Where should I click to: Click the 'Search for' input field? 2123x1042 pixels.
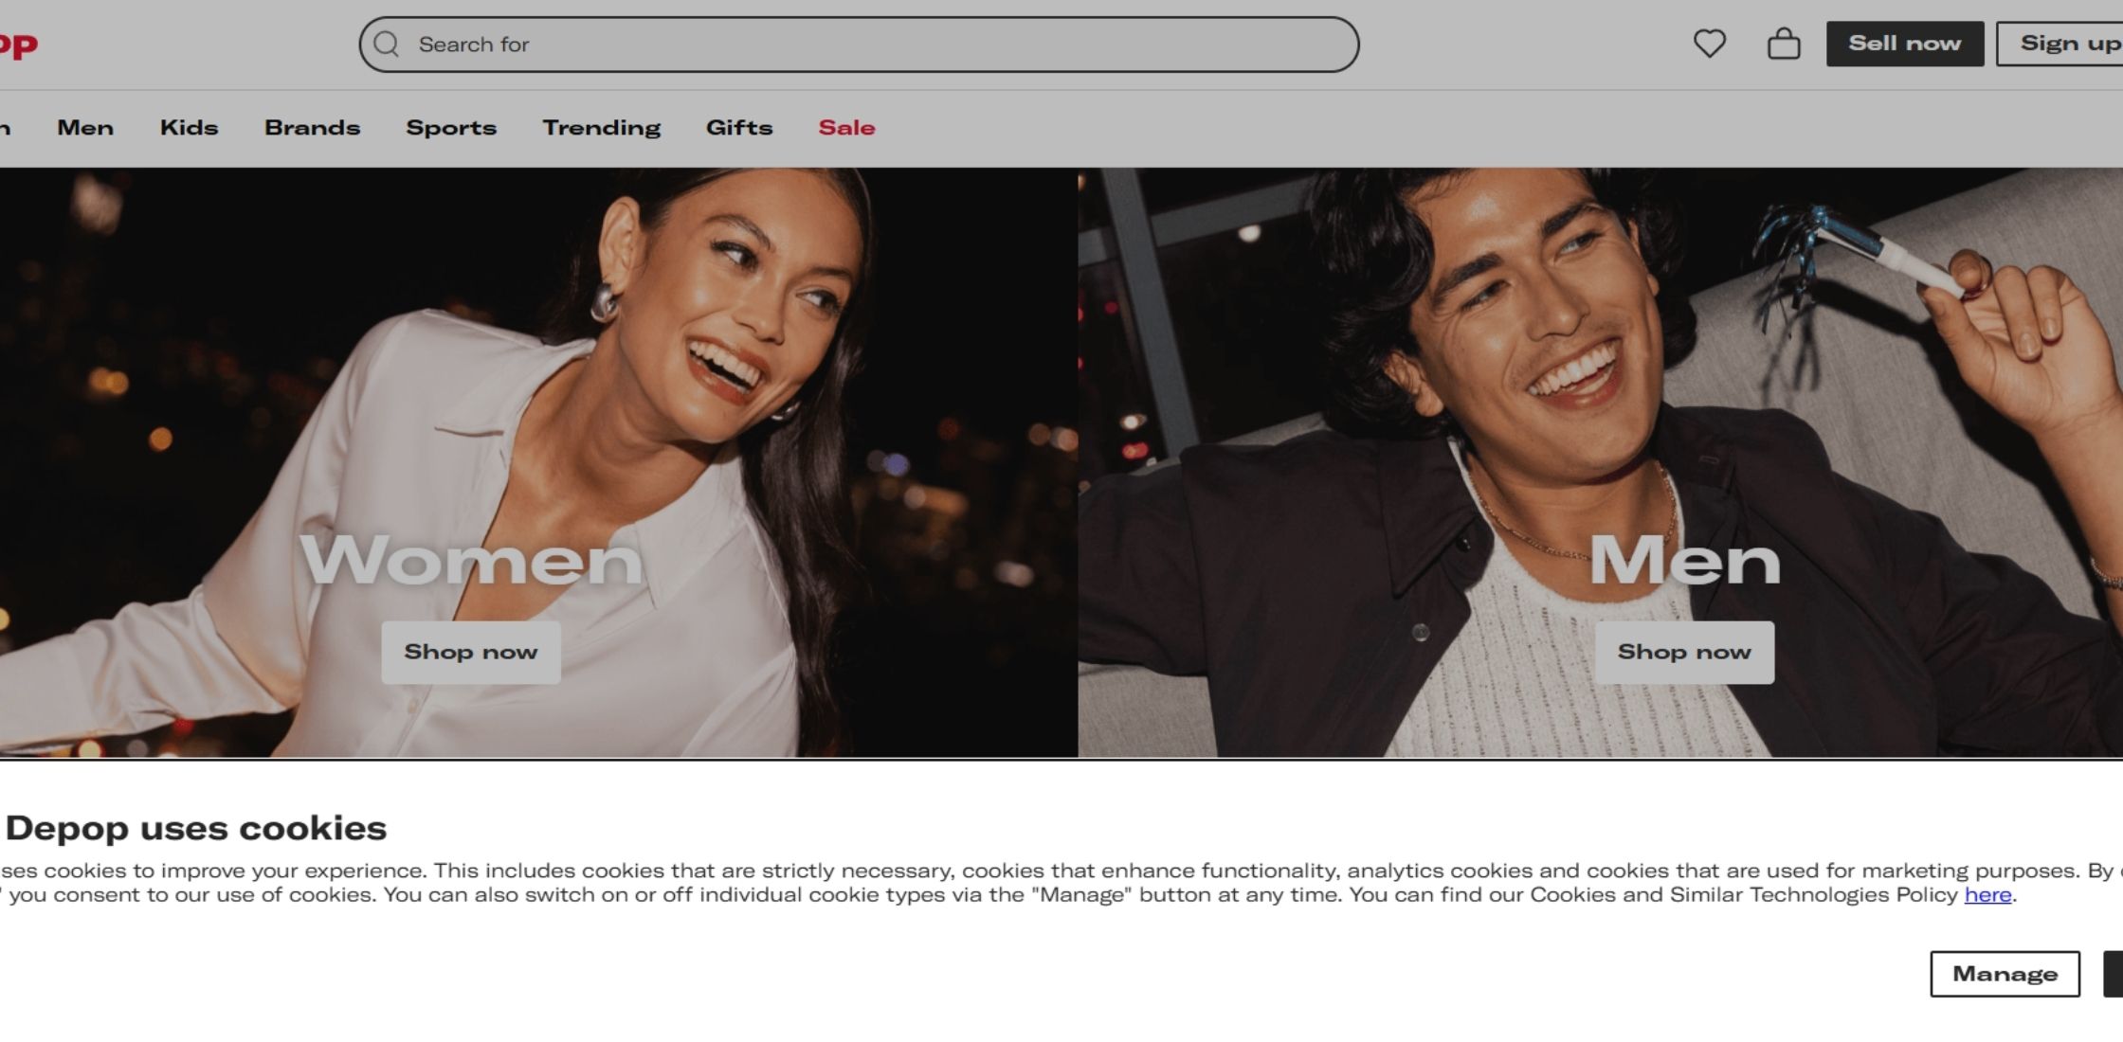click(758, 44)
